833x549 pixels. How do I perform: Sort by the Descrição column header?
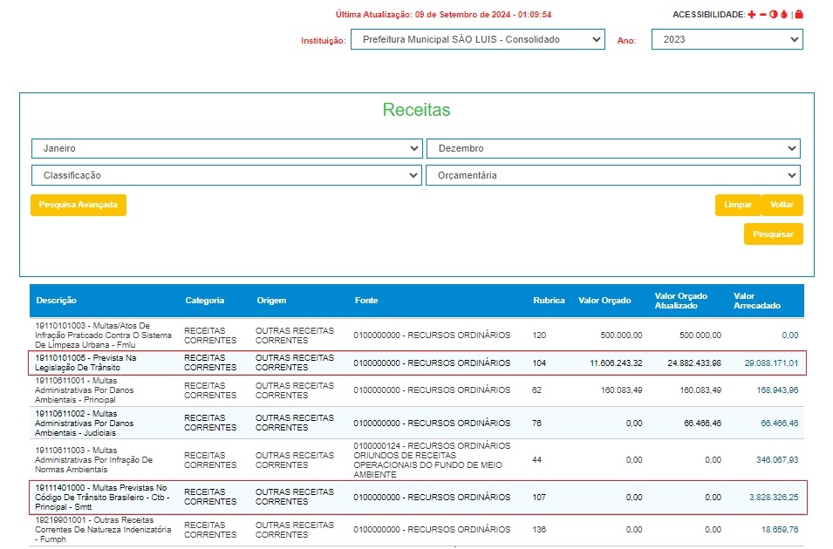tap(57, 301)
